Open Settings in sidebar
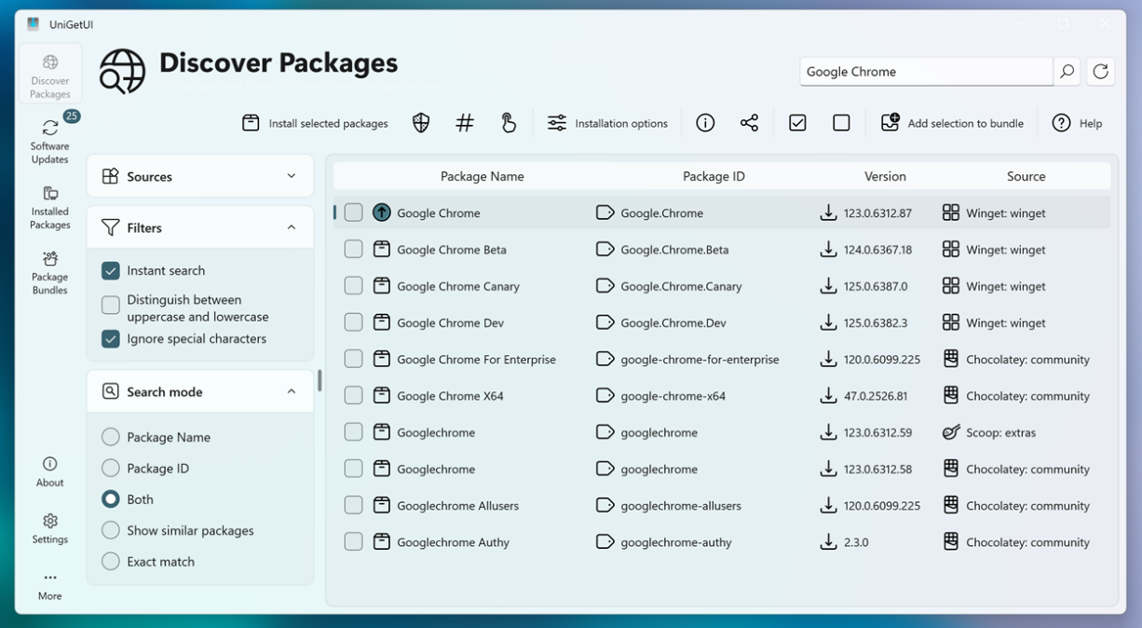 pyautogui.click(x=50, y=528)
